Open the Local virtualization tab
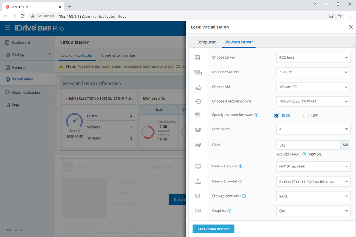Screen dimensions: 356x237 (x=77, y=56)
